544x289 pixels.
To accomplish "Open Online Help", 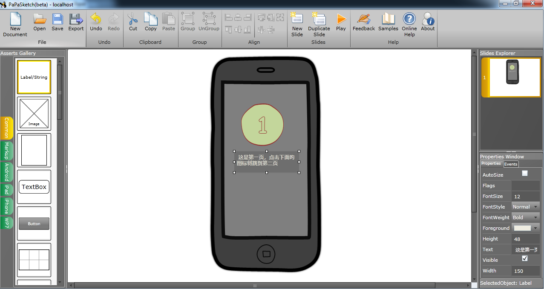I will [x=409, y=25].
